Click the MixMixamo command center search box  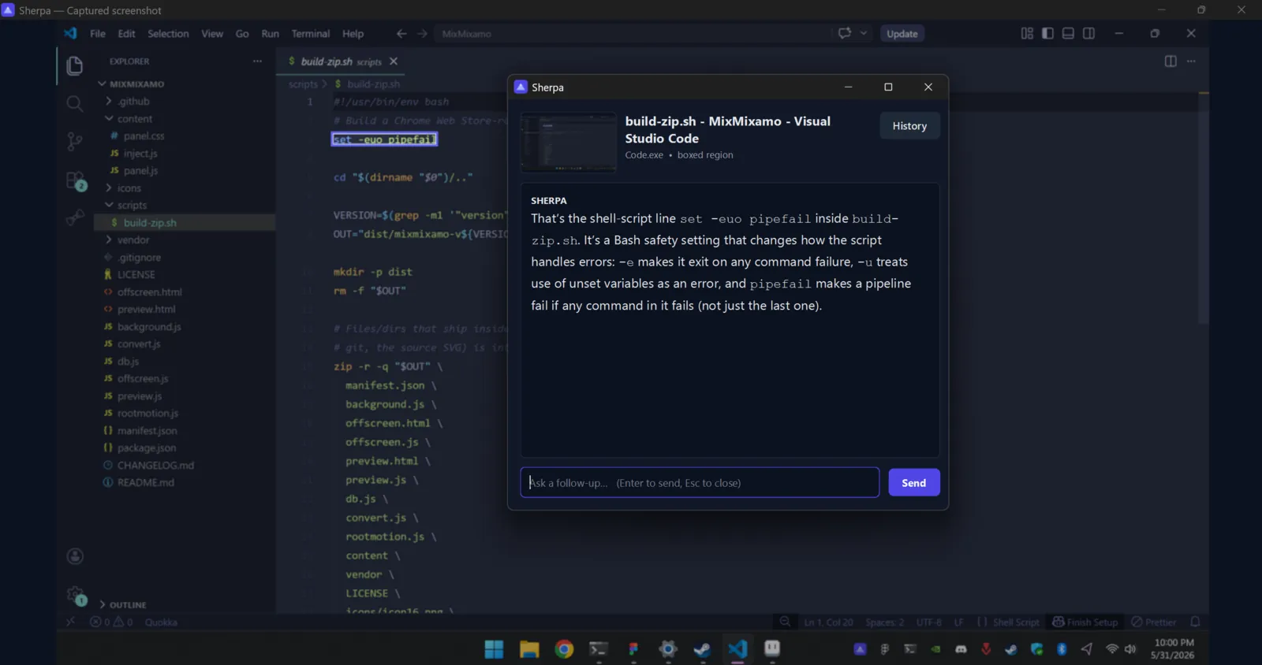click(x=633, y=33)
